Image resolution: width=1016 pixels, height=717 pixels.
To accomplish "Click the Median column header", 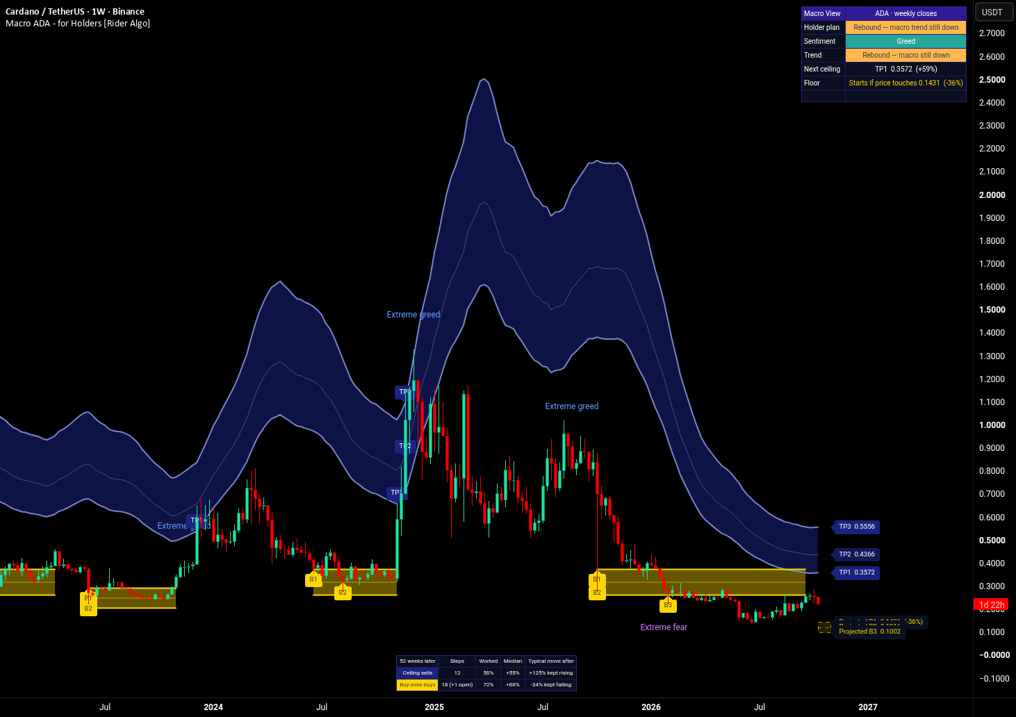I will click(513, 661).
